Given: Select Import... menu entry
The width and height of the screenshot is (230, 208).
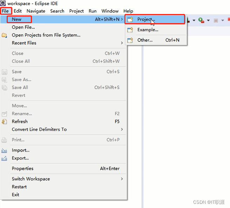Looking at the screenshot, I should coord(63,150).
